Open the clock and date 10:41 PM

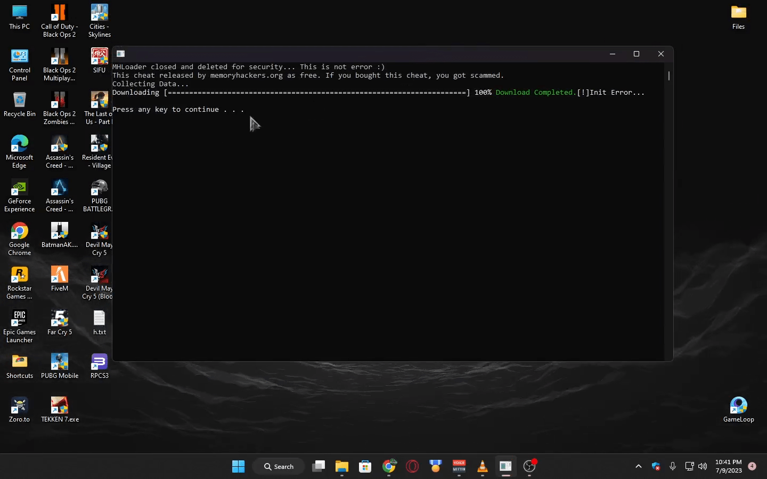pos(729,466)
